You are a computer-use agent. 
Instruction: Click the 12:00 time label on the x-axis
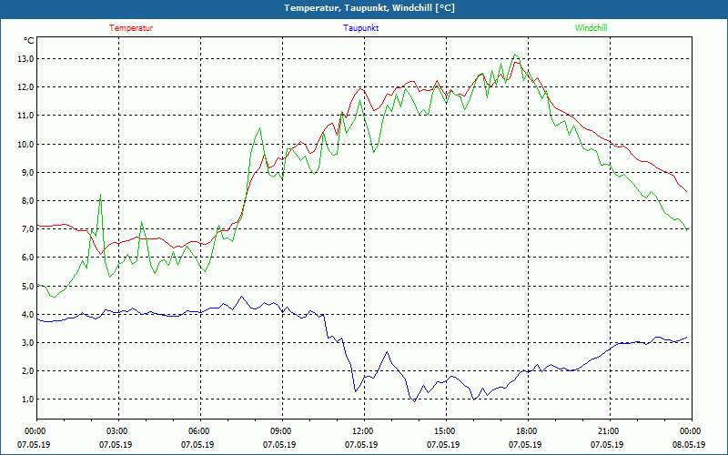coord(364,430)
